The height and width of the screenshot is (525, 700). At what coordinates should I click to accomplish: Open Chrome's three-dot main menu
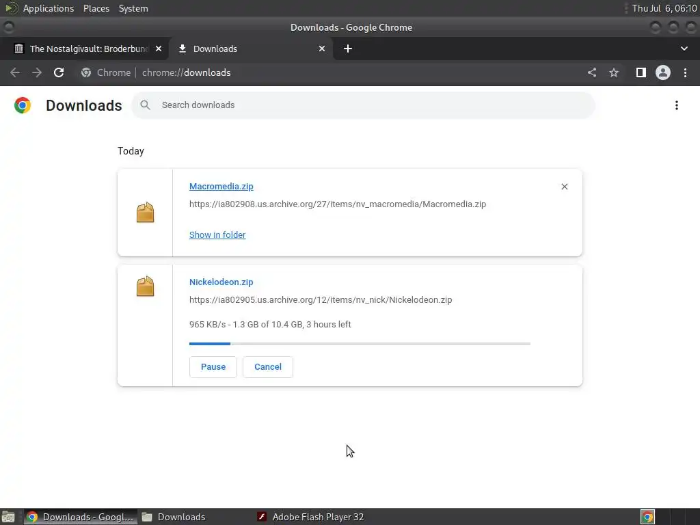tap(685, 72)
